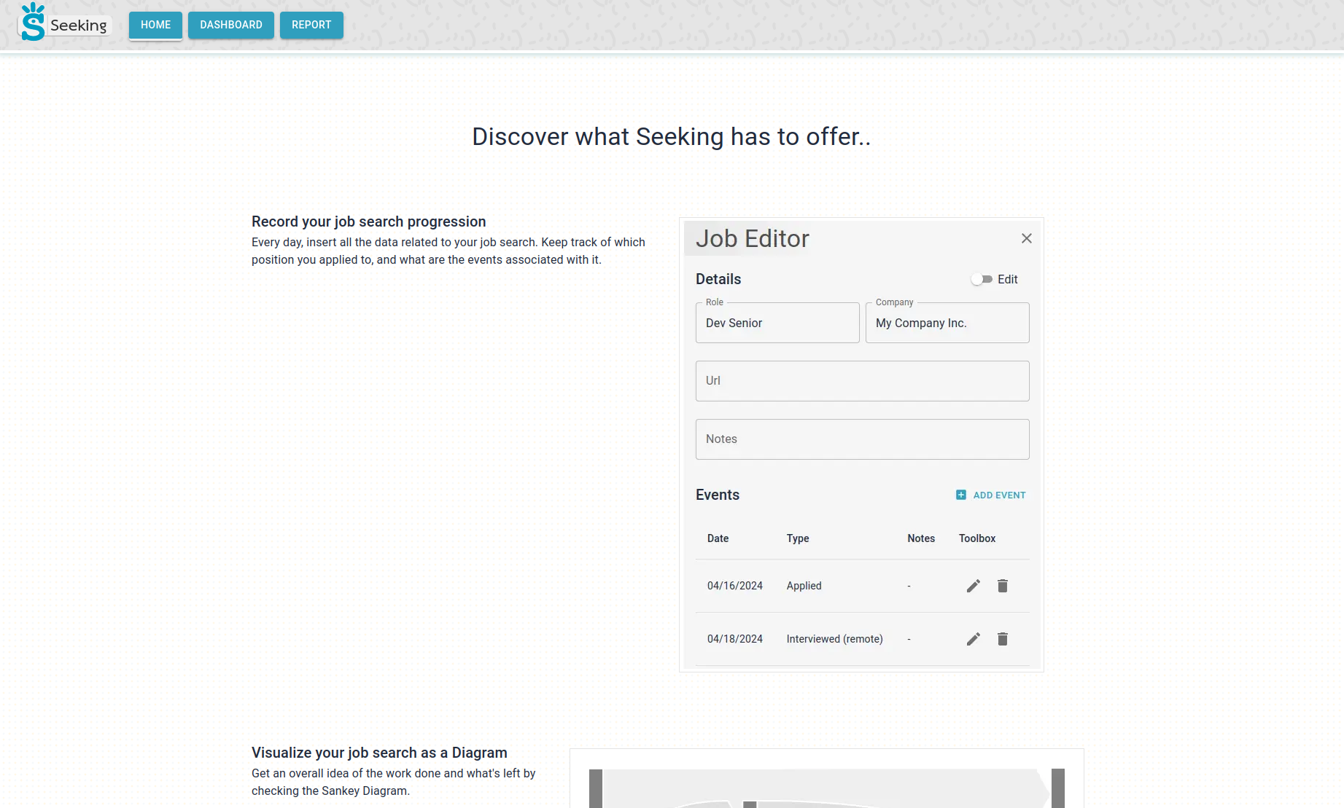1344x808 pixels.
Task: Go to the Home page
Action: 155,25
